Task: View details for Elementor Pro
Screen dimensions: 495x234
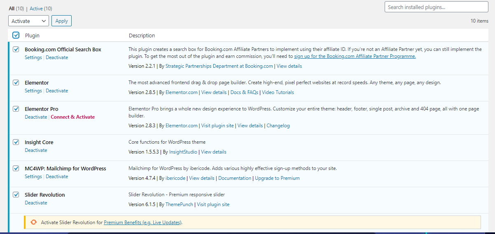Action: tap(250, 126)
